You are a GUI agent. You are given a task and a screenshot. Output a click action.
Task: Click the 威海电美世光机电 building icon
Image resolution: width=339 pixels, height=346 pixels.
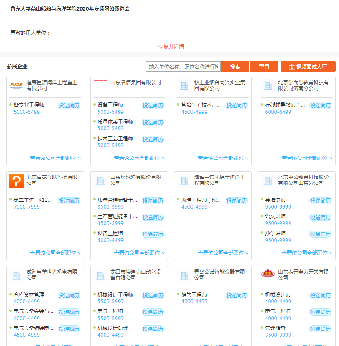[17, 276]
